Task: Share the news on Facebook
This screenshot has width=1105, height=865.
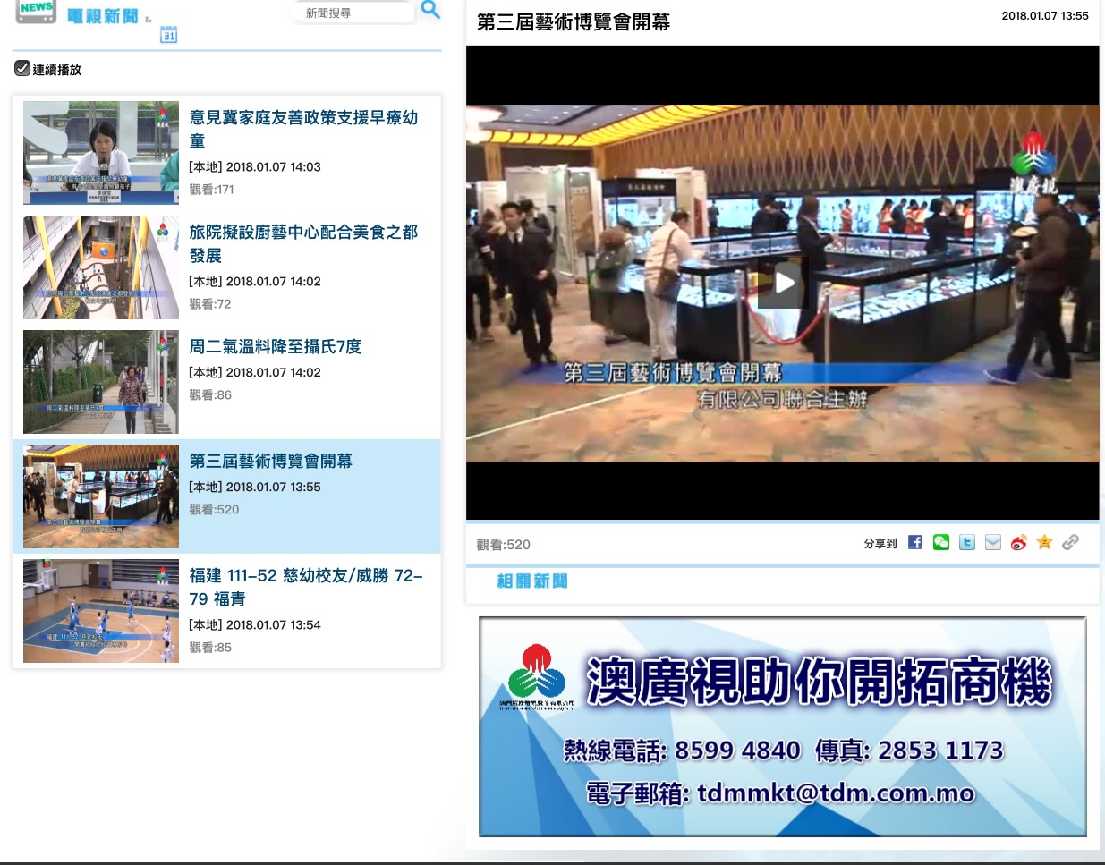Action: click(x=914, y=542)
